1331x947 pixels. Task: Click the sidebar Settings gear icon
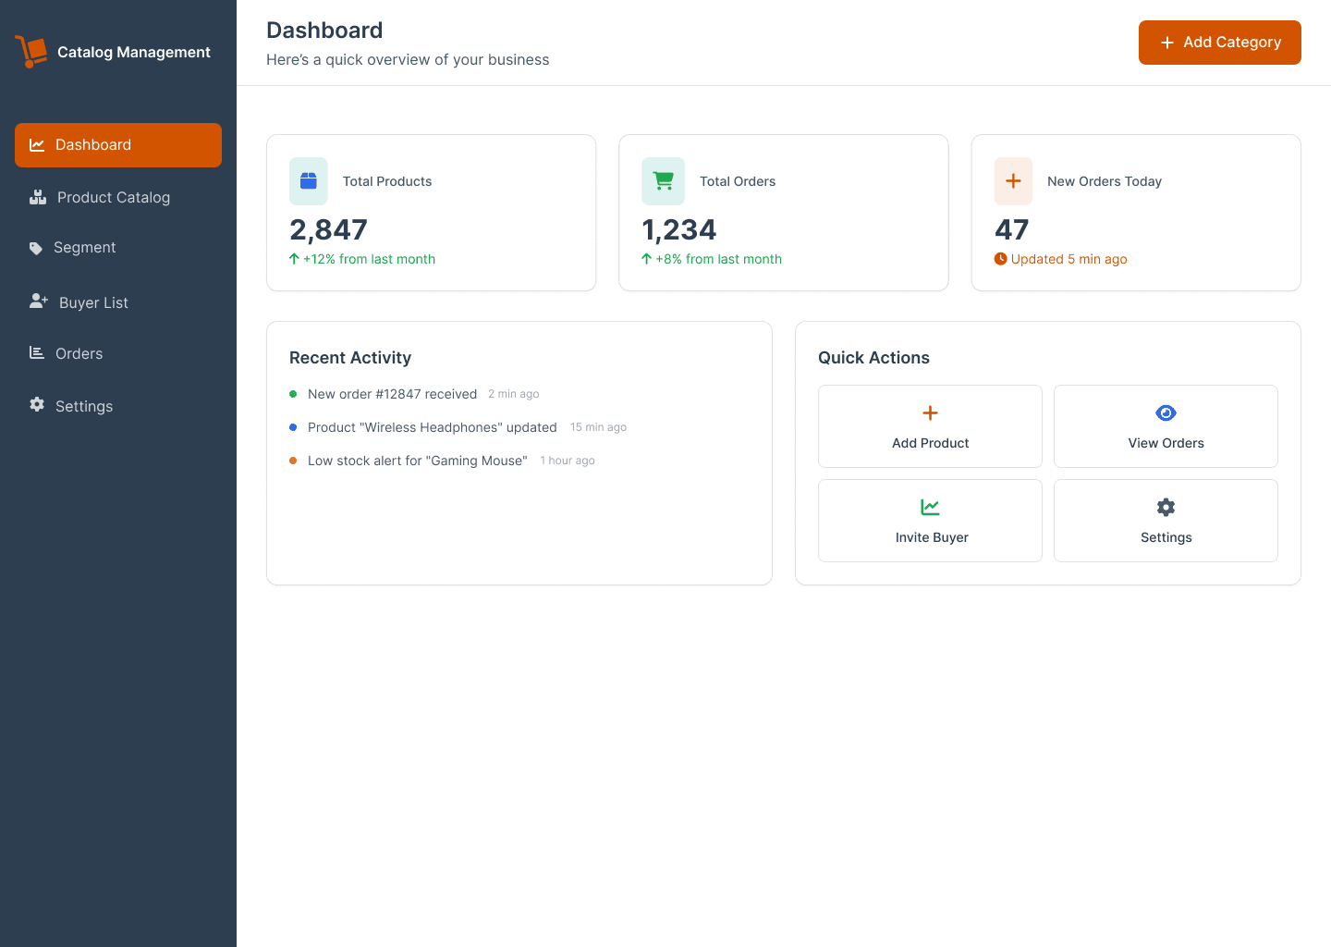tap(37, 405)
